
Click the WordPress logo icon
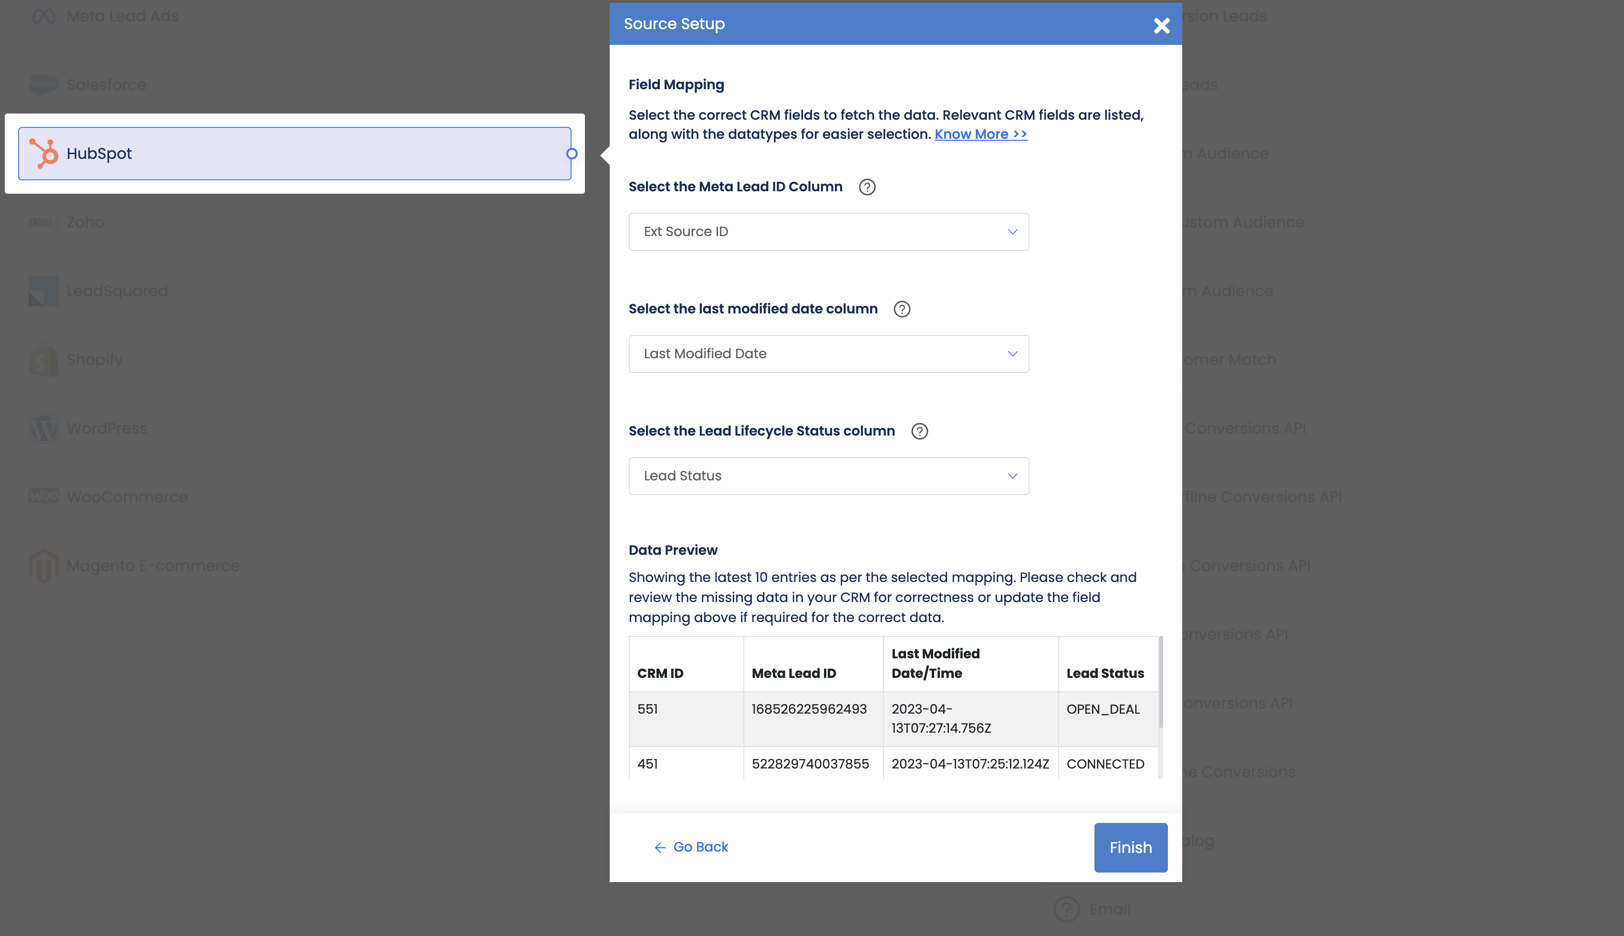[44, 428]
